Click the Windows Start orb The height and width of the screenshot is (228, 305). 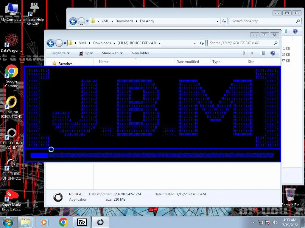[8, 222]
